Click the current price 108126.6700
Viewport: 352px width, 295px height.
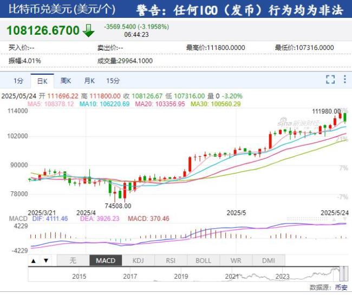pos(43,30)
